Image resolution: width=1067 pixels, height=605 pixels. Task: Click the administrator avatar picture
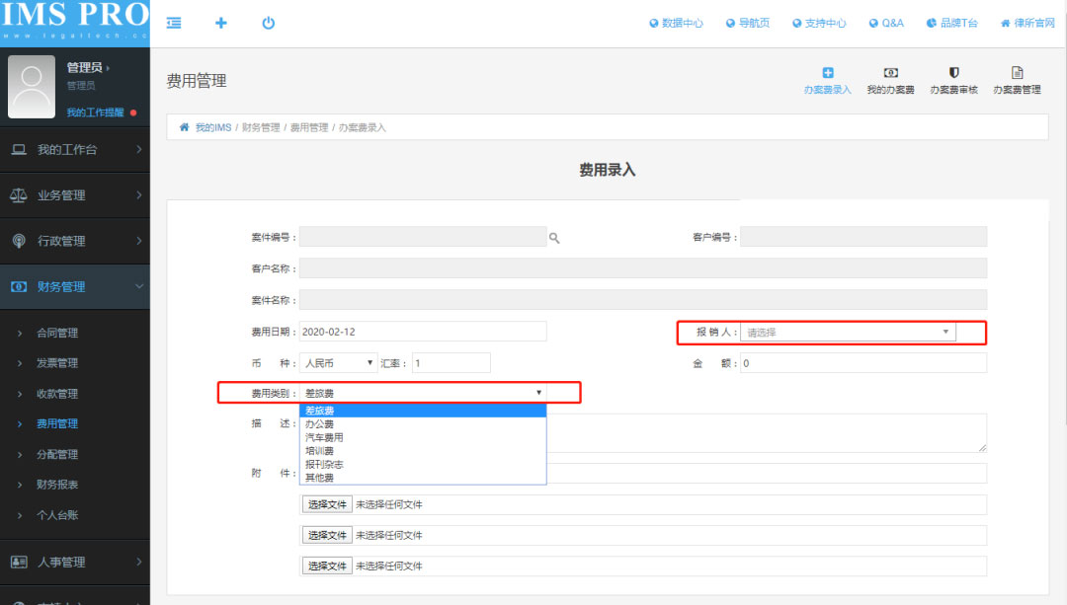(32, 87)
